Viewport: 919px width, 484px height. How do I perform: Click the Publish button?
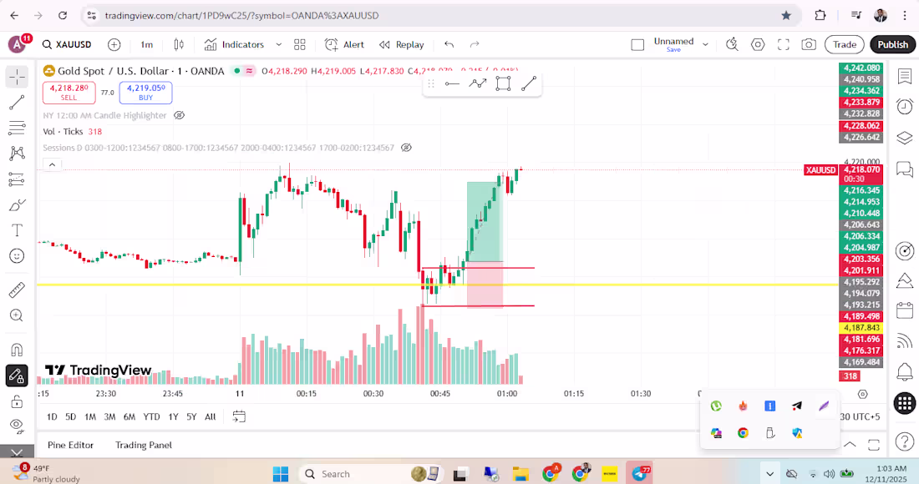click(892, 44)
